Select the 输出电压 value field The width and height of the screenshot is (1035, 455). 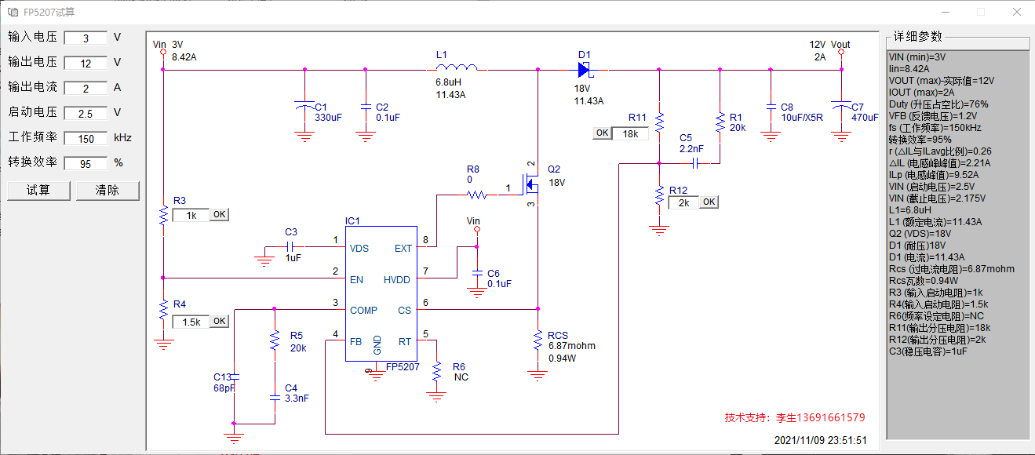(x=86, y=63)
